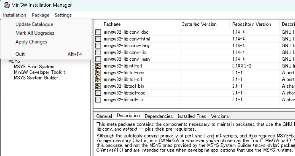Select MSYS Base System in tree
Screen dimensions: 295x156
click(x=34, y=67)
